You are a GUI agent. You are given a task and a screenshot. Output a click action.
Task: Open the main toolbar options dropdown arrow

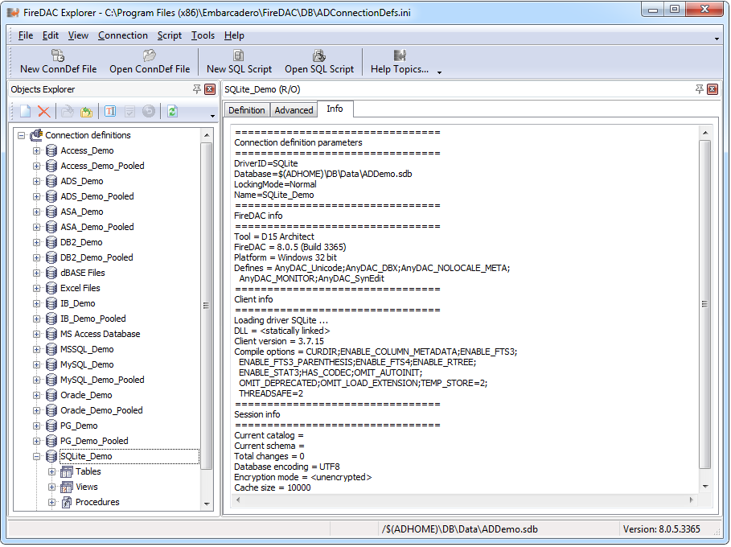[x=439, y=72]
